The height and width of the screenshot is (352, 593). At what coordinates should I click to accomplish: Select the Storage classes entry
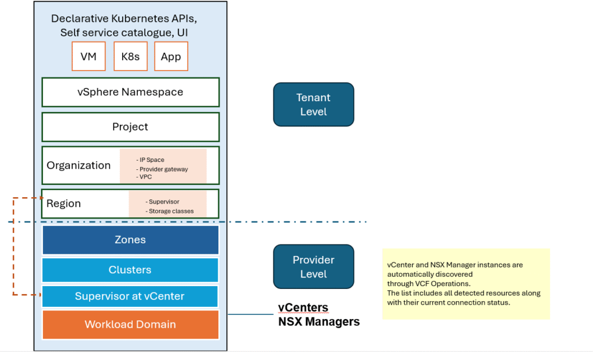[x=170, y=212]
